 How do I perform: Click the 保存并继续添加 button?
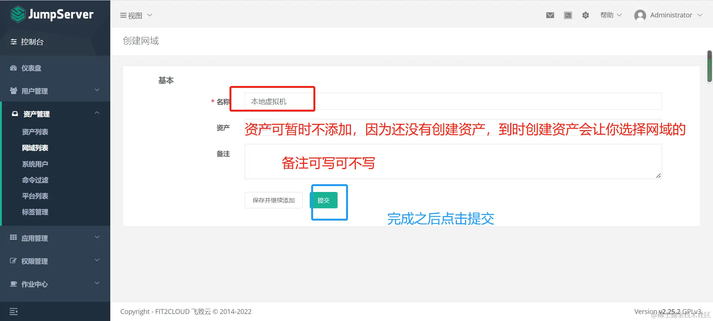274,200
